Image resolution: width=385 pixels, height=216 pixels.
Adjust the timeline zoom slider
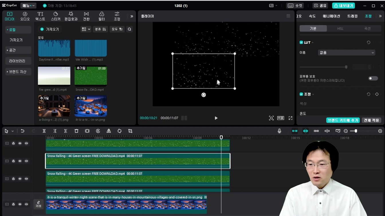pyautogui.click(x=356, y=131)
